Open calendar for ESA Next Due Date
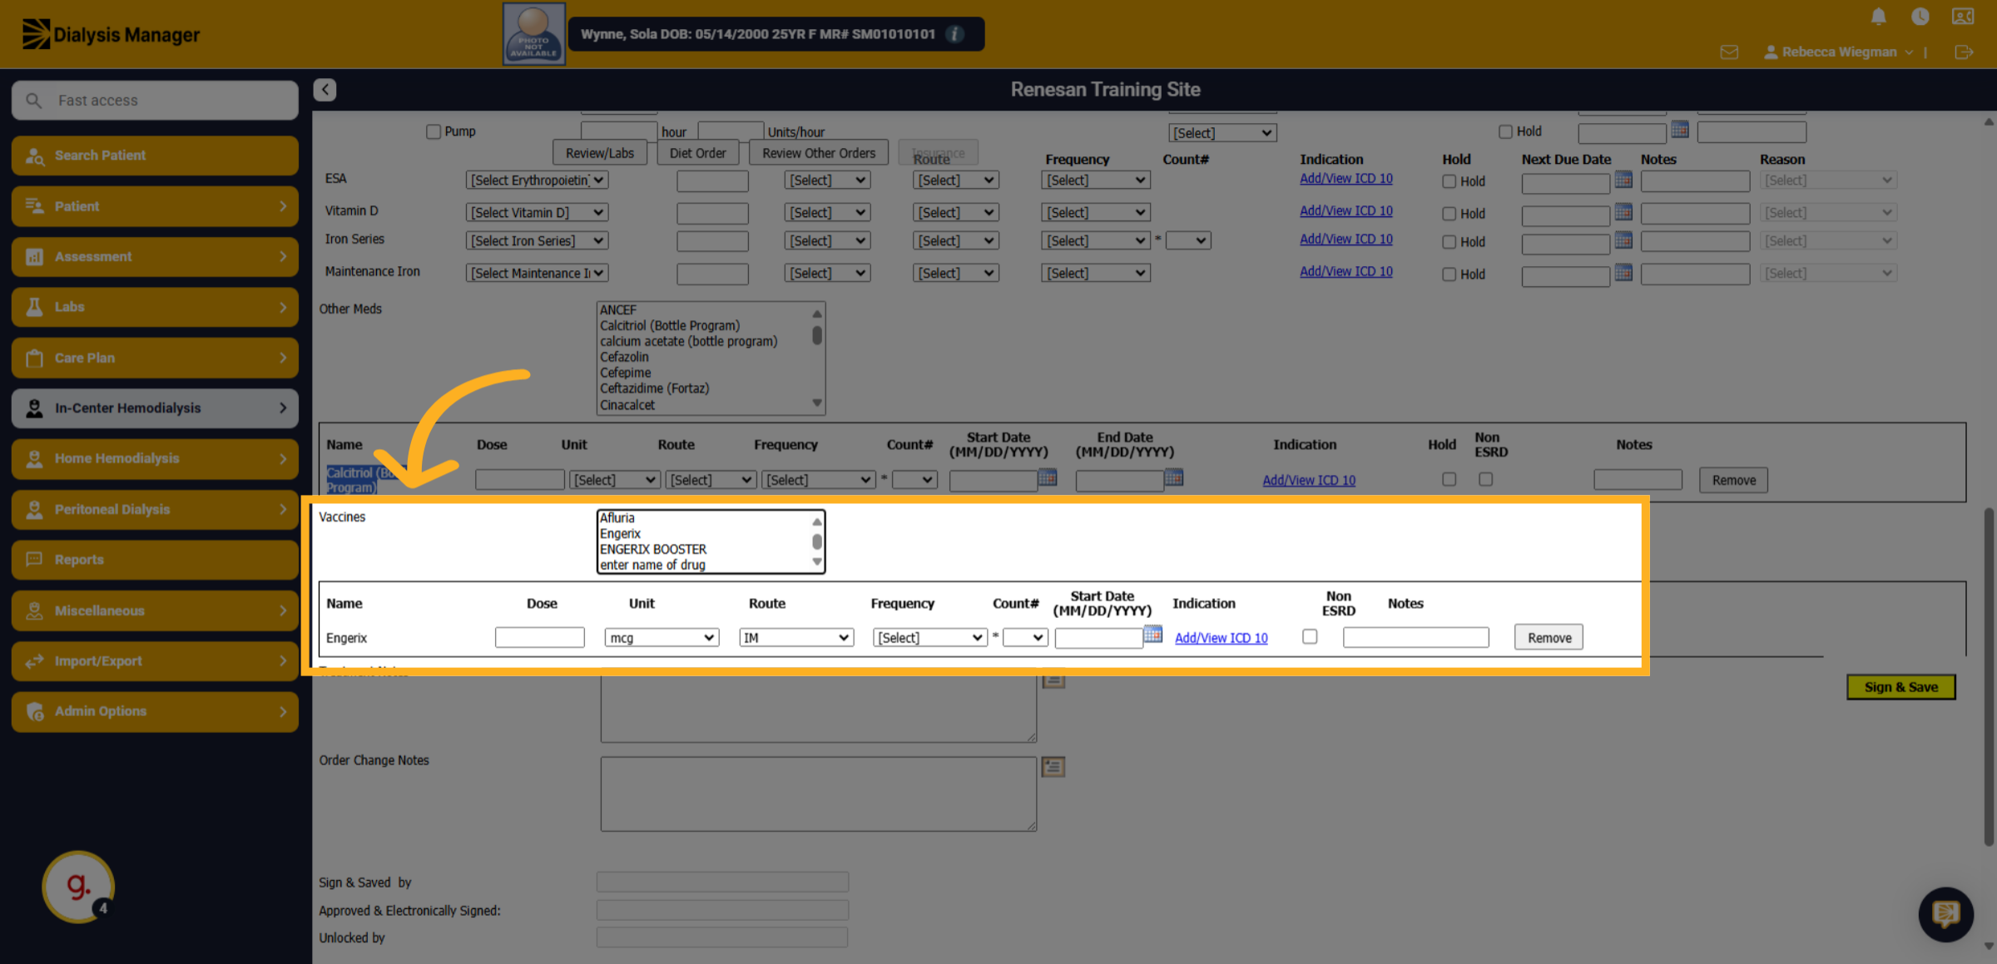The width and height of the screenshot is (1997, 964). (1623, 180)
